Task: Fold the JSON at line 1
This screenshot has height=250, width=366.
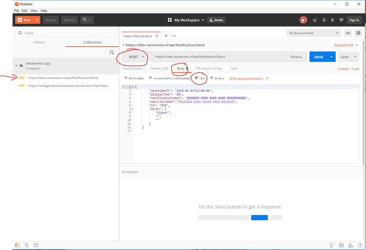Action: point(133,87)
